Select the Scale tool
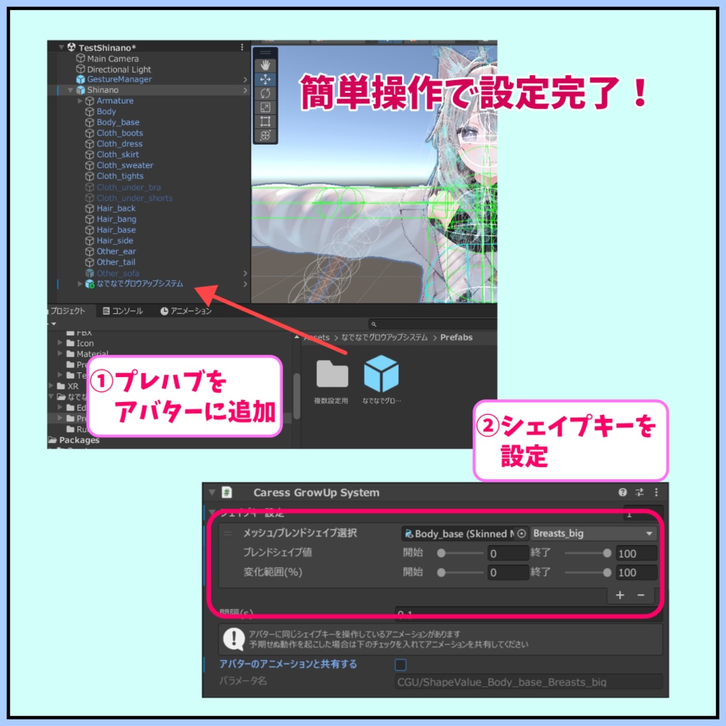 point(265,108)
